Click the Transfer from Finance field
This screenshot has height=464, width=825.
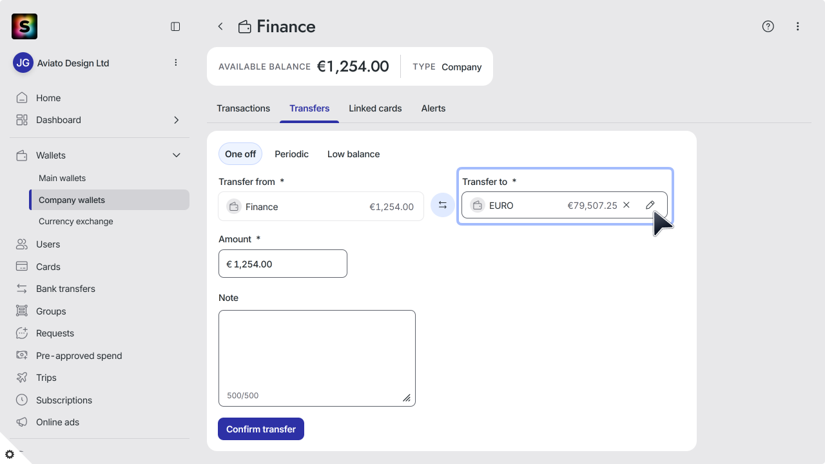(x=321, y=206)
